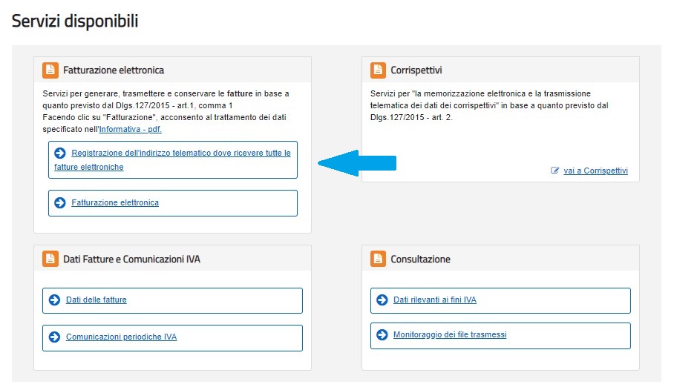Click the large blue arrow pointing left

coord(357,163)
